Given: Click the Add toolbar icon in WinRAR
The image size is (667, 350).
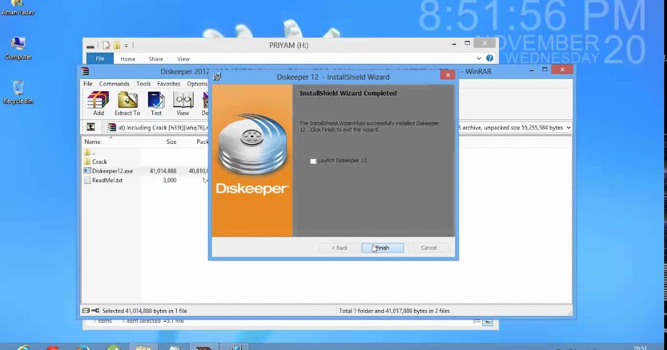Looking at the screenshot, I should tap(98, 103).
